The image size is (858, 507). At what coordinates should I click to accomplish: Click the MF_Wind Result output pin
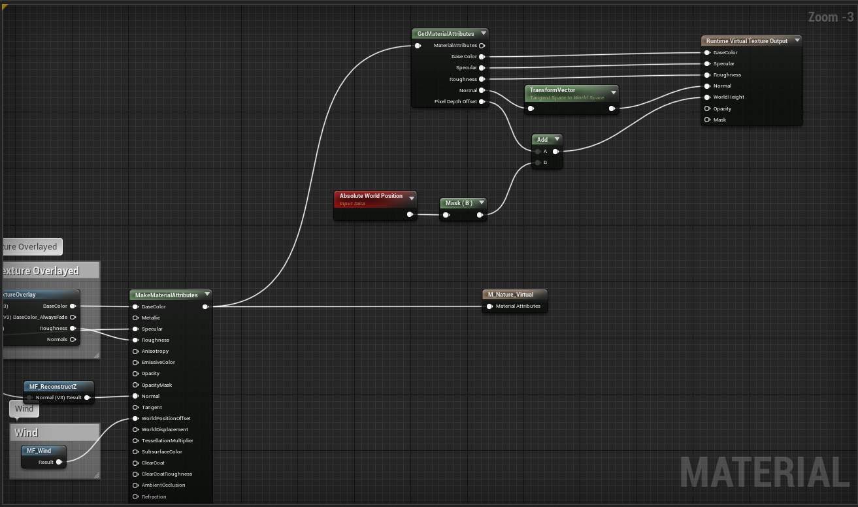pos(59,462)
